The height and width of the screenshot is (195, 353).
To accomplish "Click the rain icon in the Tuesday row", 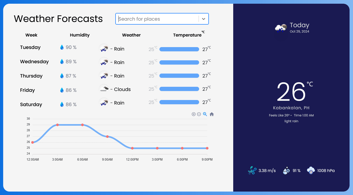I will click(x=103, y=48).
